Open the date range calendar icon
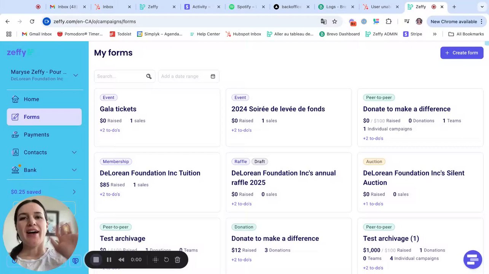This screenshot has height=274, width=489. [x=213, y=76]
